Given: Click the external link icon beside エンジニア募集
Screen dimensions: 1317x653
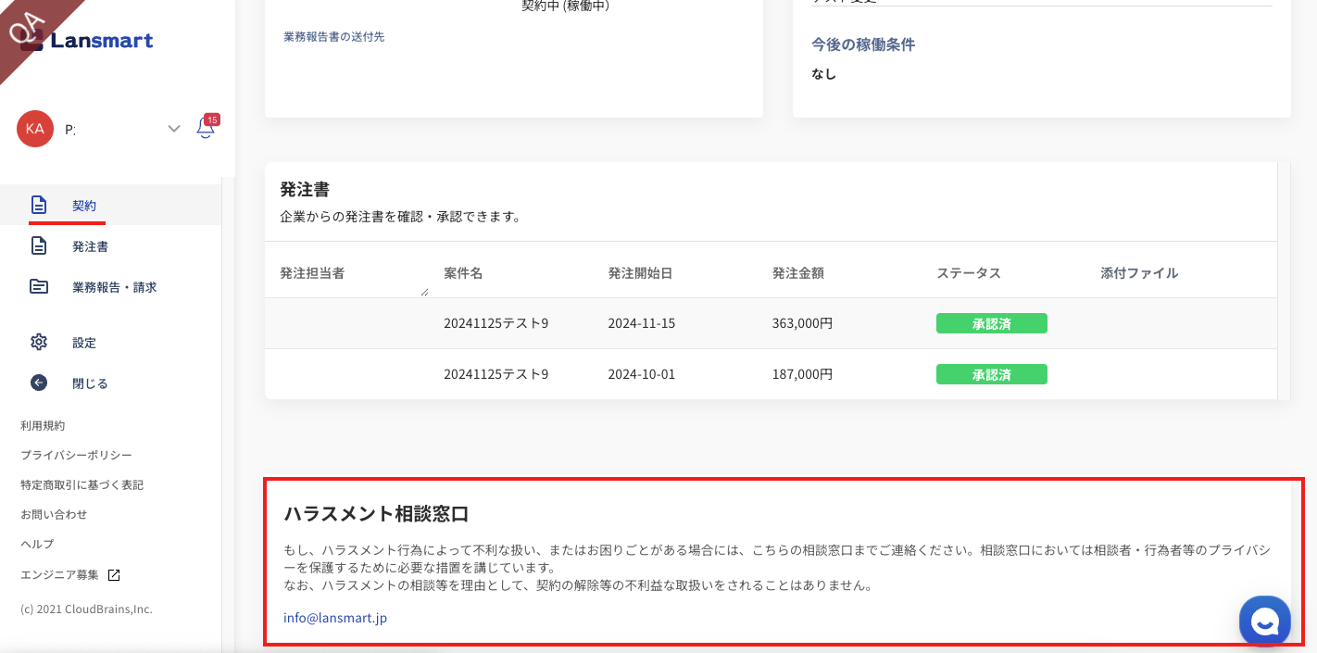Looking at the screenshot, I should point(114,575).
